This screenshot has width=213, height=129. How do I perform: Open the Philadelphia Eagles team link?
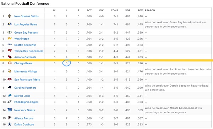(26, 102)
